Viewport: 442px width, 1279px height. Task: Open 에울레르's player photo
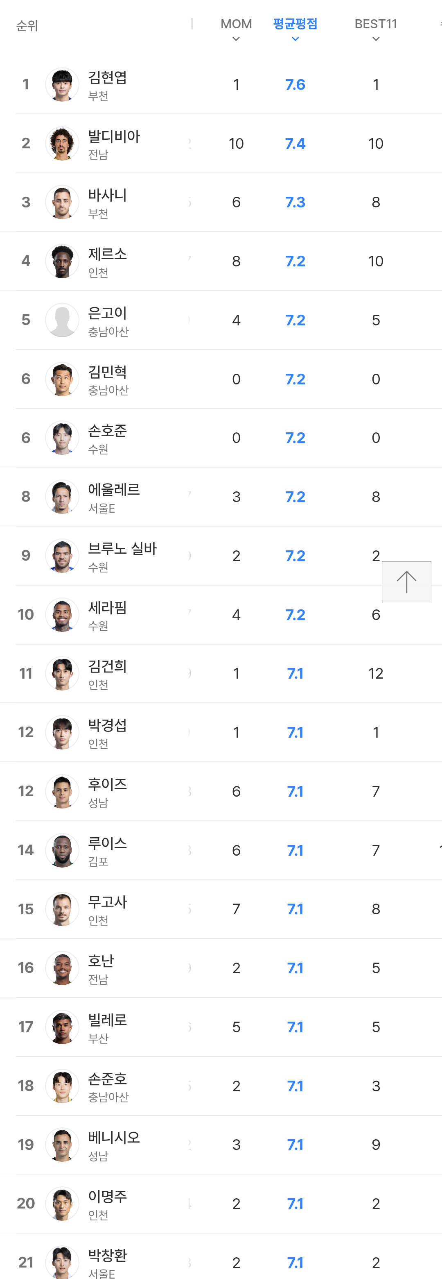tap(62, 497)
